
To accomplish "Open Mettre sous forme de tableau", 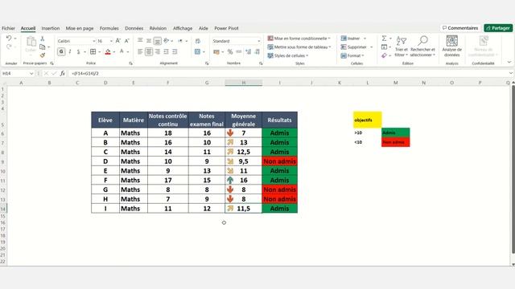I will tap(299, 47).
